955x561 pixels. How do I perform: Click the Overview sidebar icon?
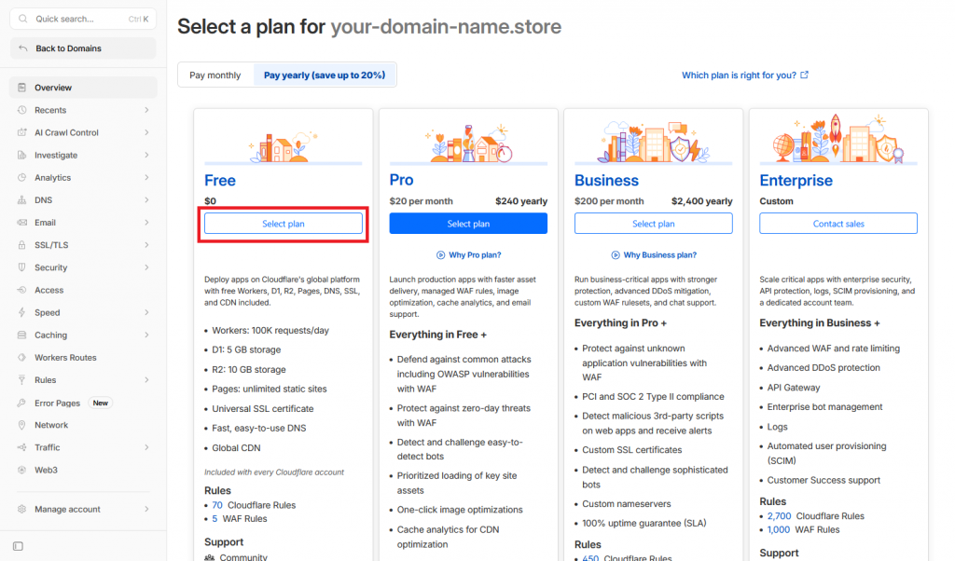click(x=22, y=88)
